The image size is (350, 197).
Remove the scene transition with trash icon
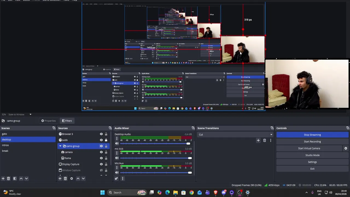(264, 140)
